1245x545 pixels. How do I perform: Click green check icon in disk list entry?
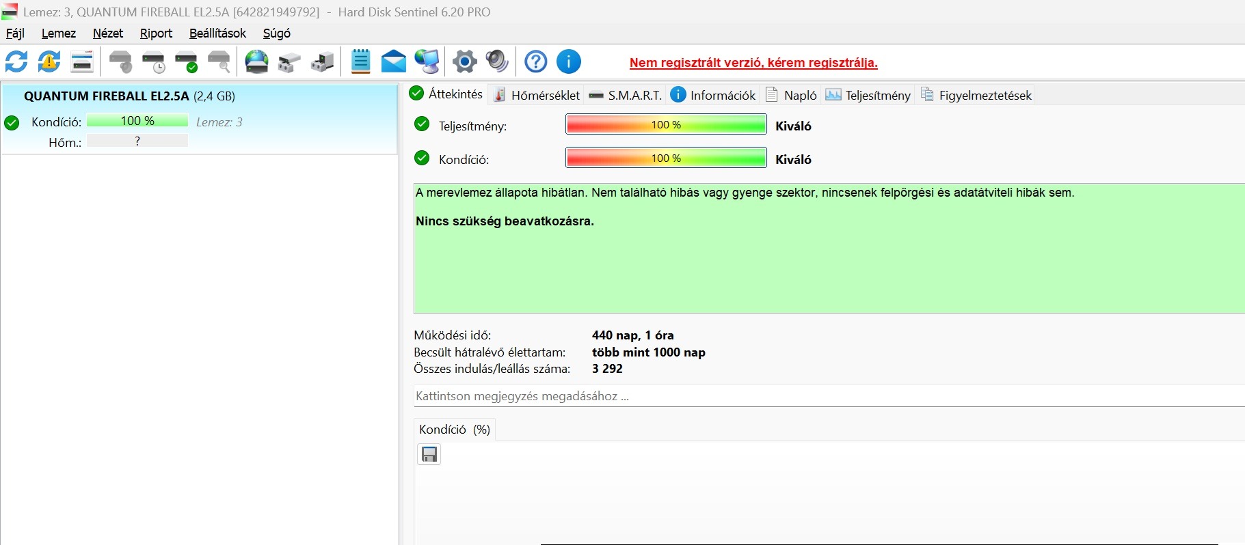pyautogui.click(x=12, y=123)
